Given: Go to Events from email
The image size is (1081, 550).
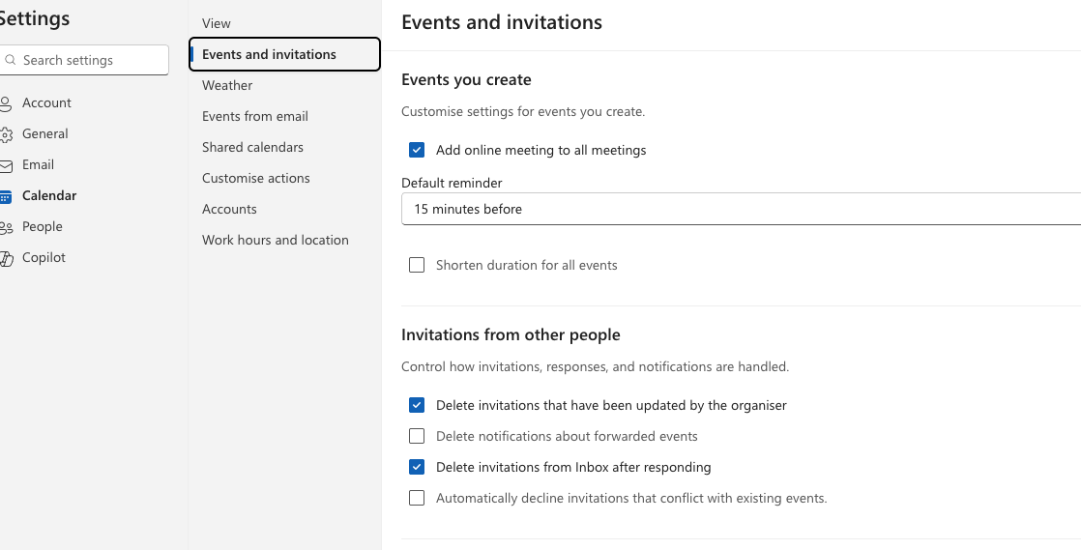Looking at the screenshot, I should tap(255, 116).
